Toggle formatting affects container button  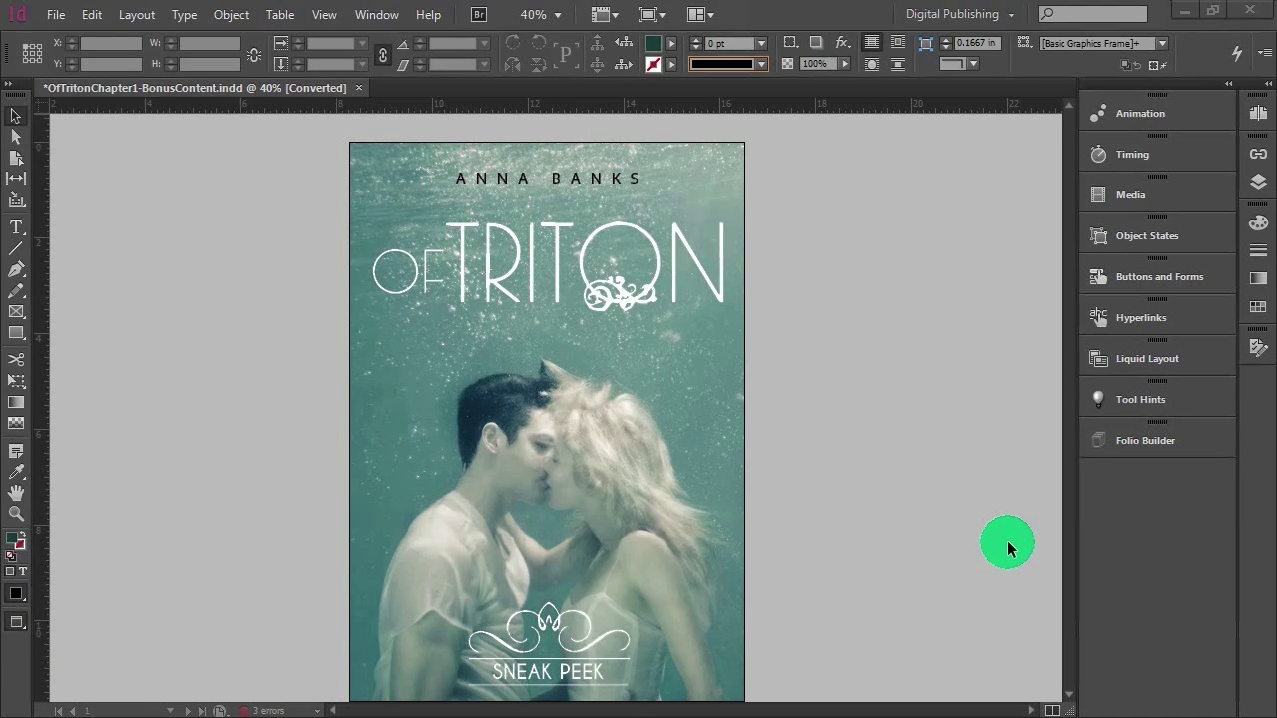10,571
